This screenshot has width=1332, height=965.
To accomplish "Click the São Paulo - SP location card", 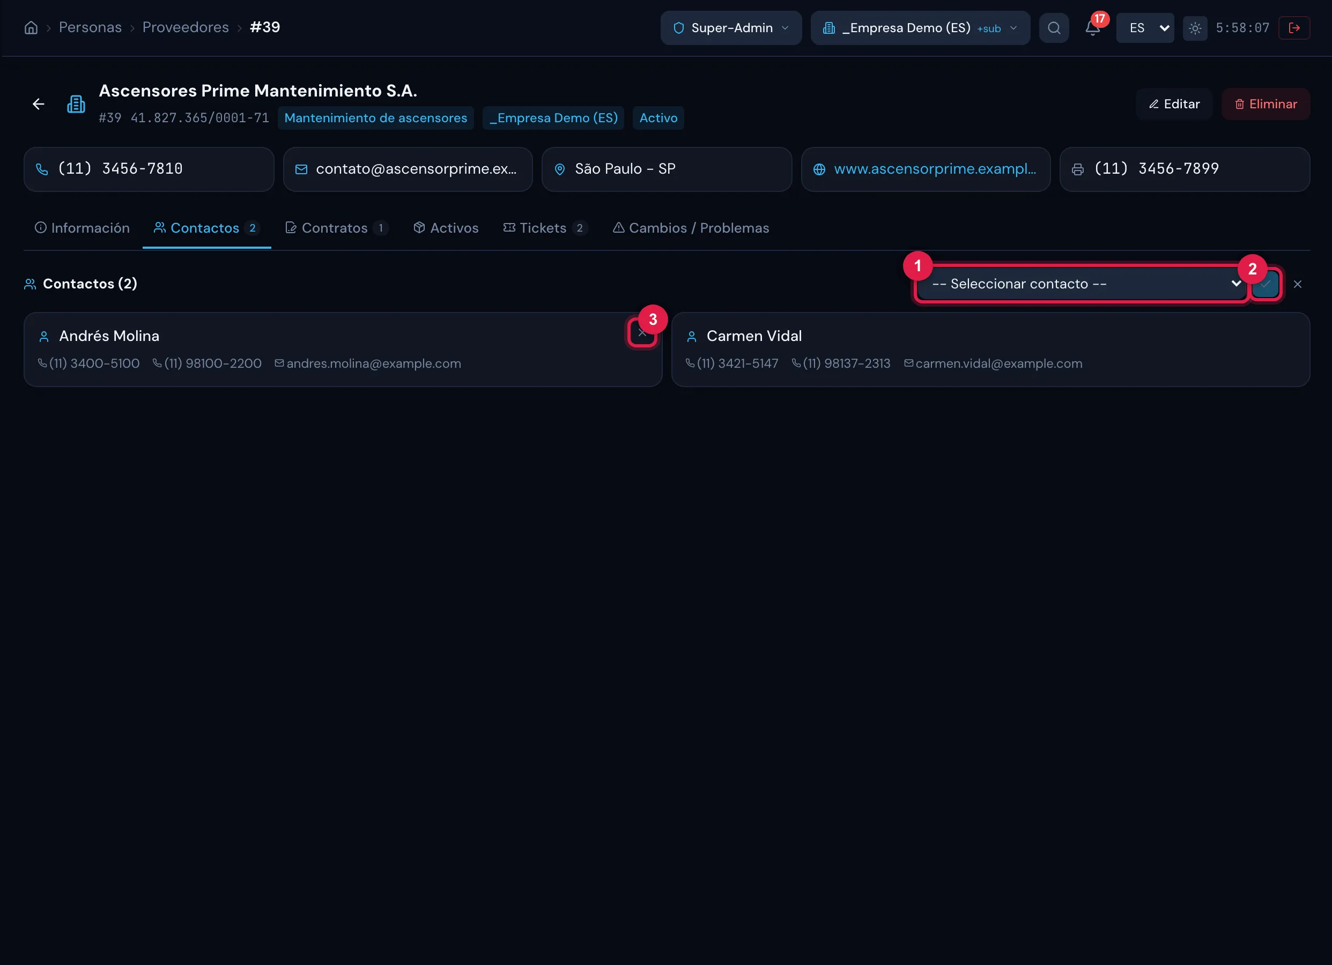I will (x=667, y=169).
